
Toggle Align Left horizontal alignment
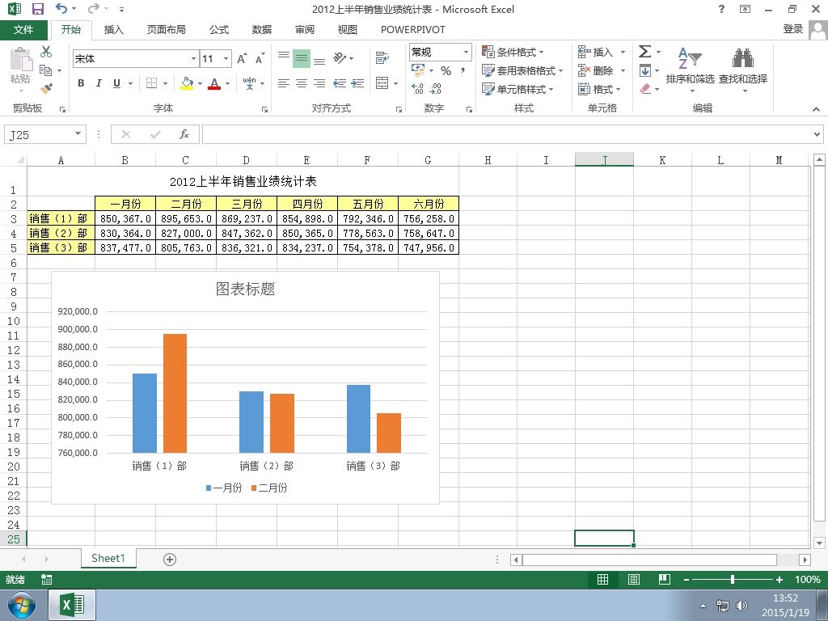(x=284, y=83)
